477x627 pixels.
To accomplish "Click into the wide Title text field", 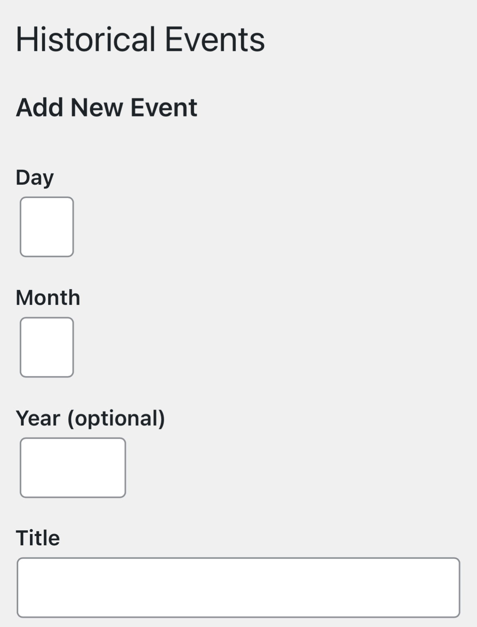I will tap(238, 588).
